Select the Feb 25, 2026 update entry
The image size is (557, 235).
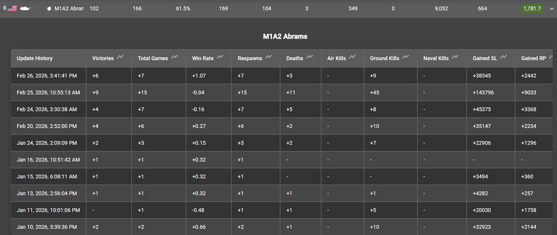point(48,92)
